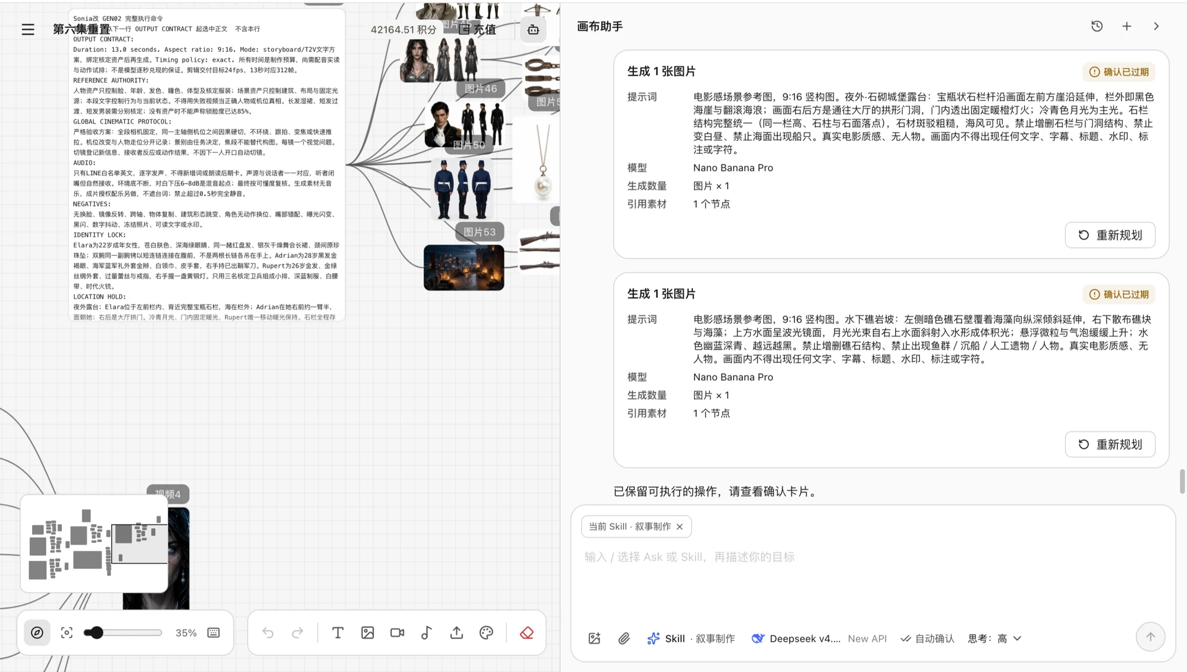The width and height of the screenshot is (1187, 672).
Task: Open the robot assistant icon
Action: coord(533,29)
